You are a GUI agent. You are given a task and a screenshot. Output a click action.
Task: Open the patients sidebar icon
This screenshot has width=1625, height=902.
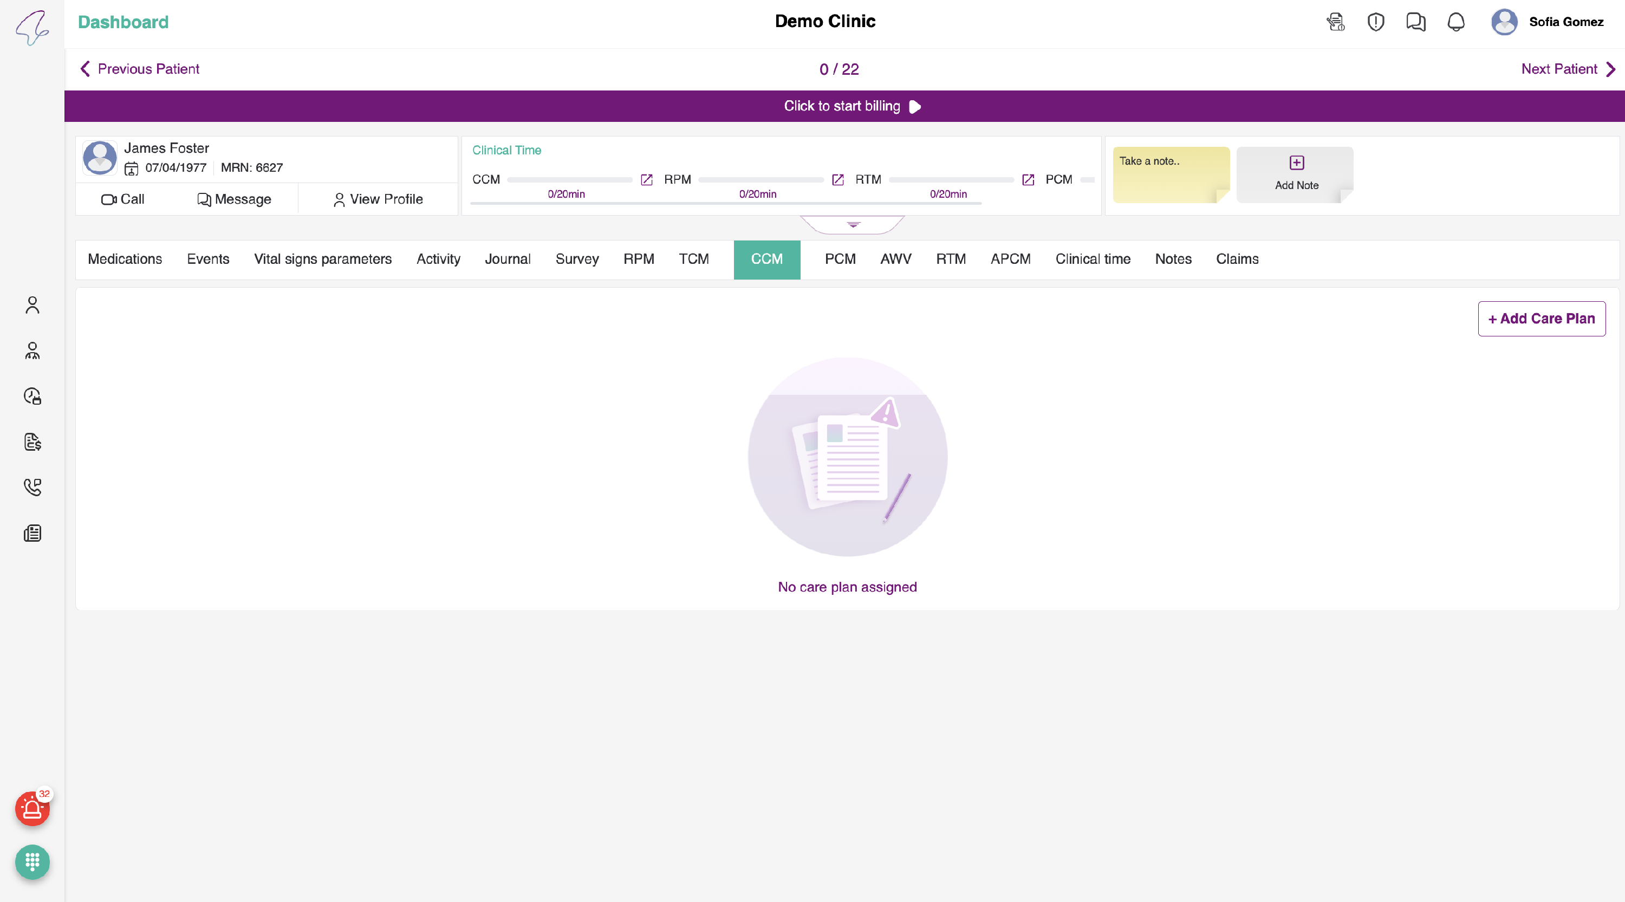32,306
